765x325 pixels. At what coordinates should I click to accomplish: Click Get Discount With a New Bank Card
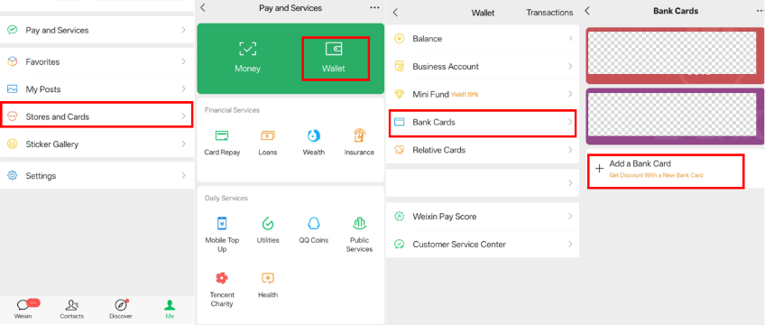click(656, 175)
